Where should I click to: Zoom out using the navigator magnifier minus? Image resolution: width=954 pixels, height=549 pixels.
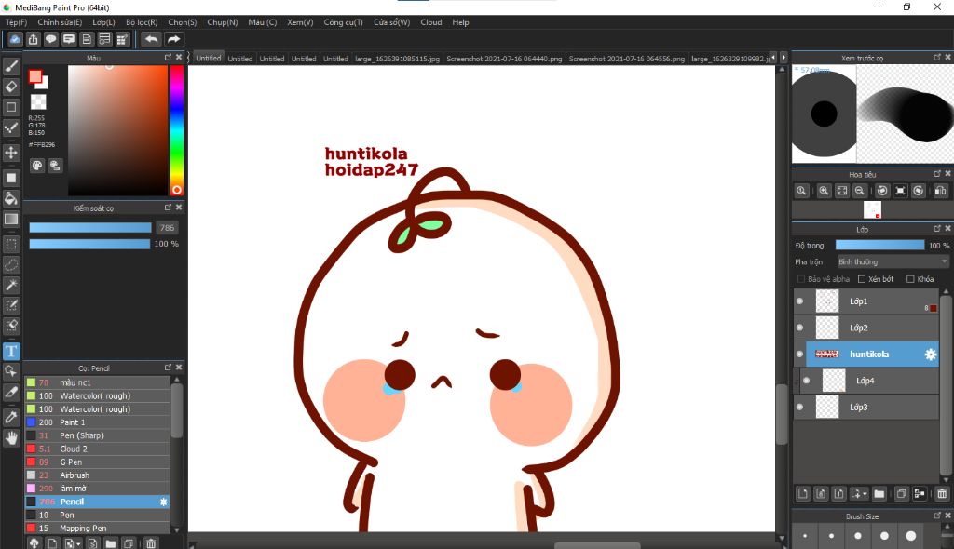coord(859,191)
